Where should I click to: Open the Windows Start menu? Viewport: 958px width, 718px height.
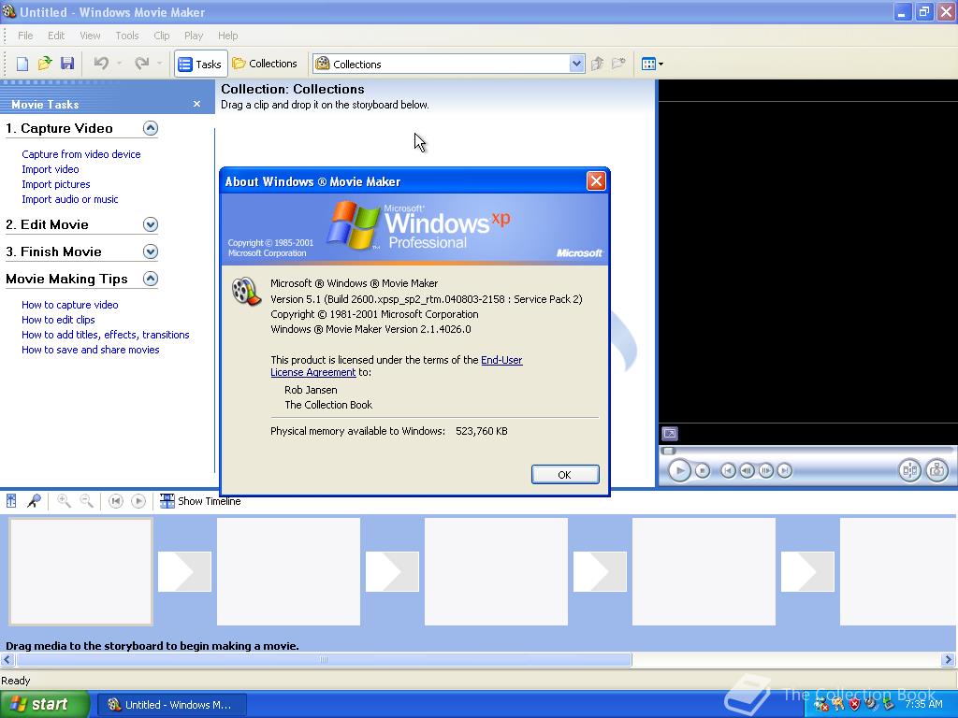[45, 705]
